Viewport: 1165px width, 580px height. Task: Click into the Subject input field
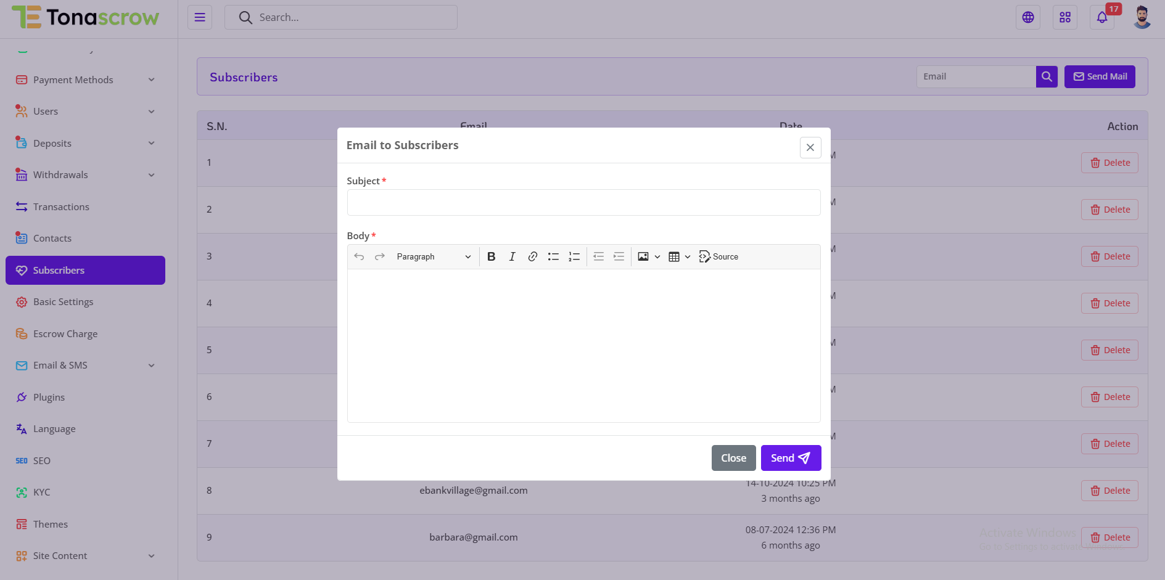coord(583,203)
